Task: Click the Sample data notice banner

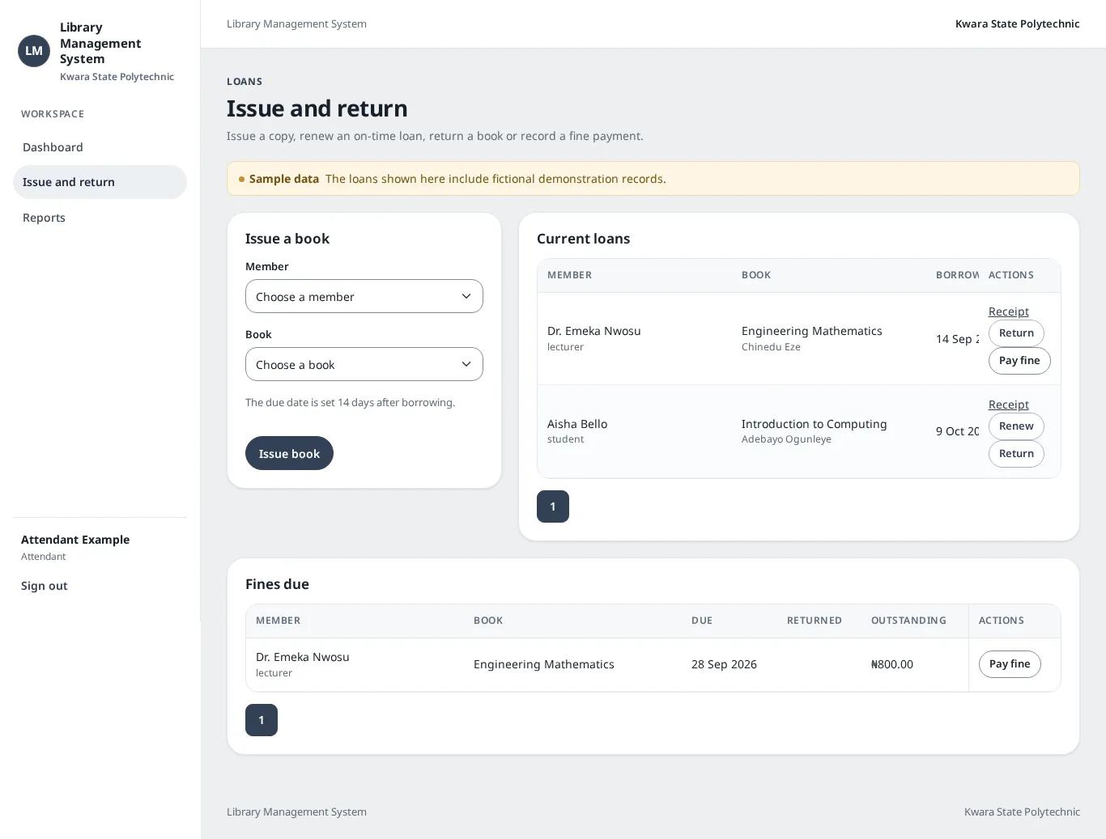Action: tap(653, 179)
